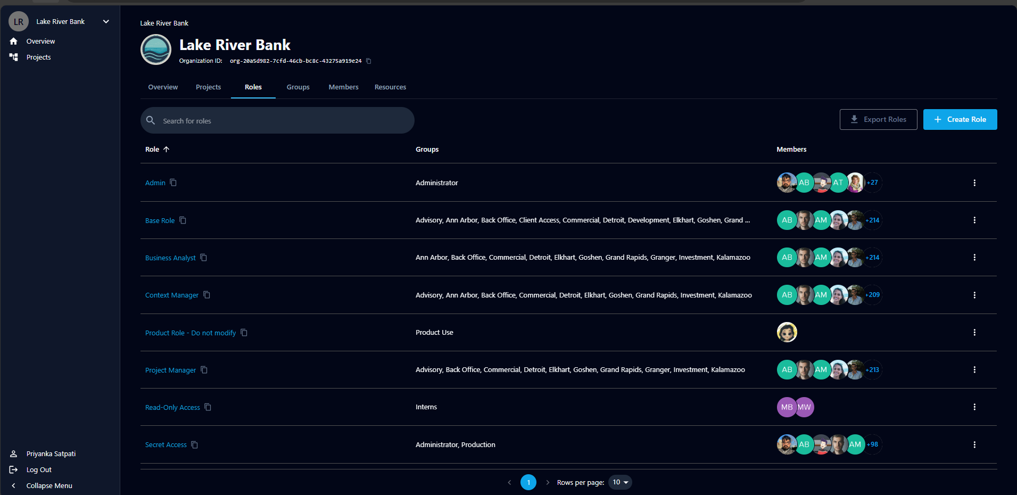The image size is (1017, 495).
Task: Collapse the sidebar menu
Action: 49,485
